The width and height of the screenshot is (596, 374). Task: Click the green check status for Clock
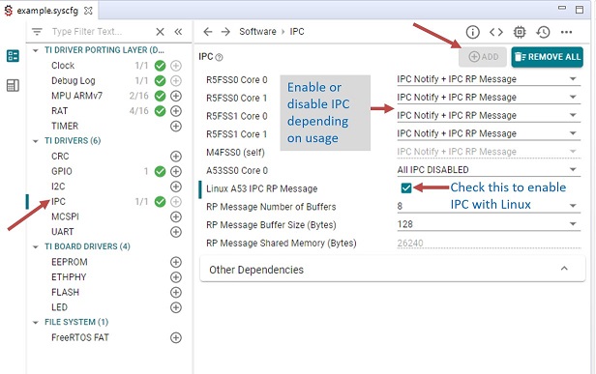pos(160,66)
